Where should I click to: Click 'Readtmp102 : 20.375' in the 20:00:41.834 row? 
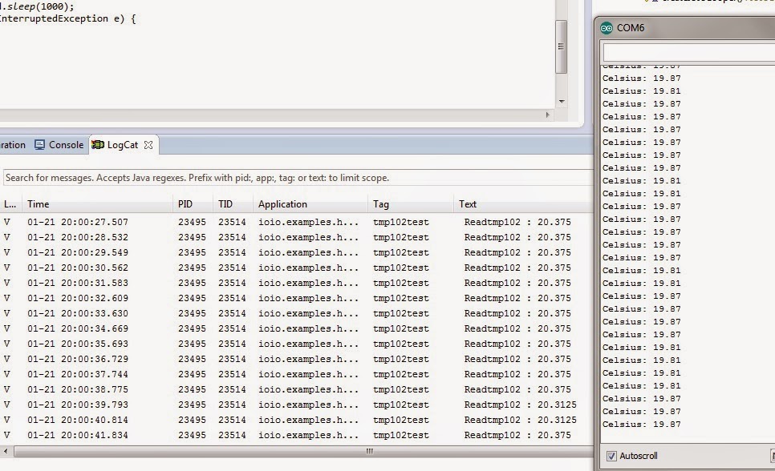(x=517, y=436)
